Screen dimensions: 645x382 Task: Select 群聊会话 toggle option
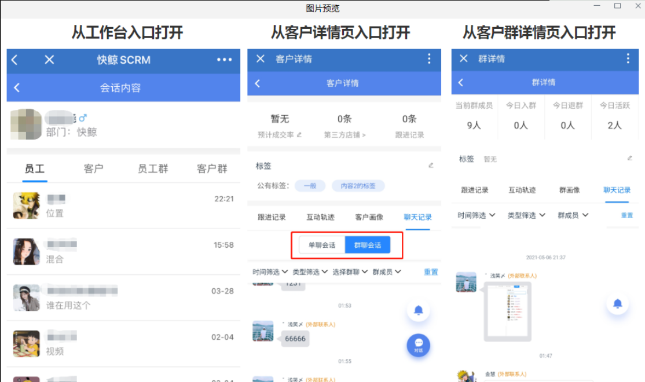(x=367, y=245)
